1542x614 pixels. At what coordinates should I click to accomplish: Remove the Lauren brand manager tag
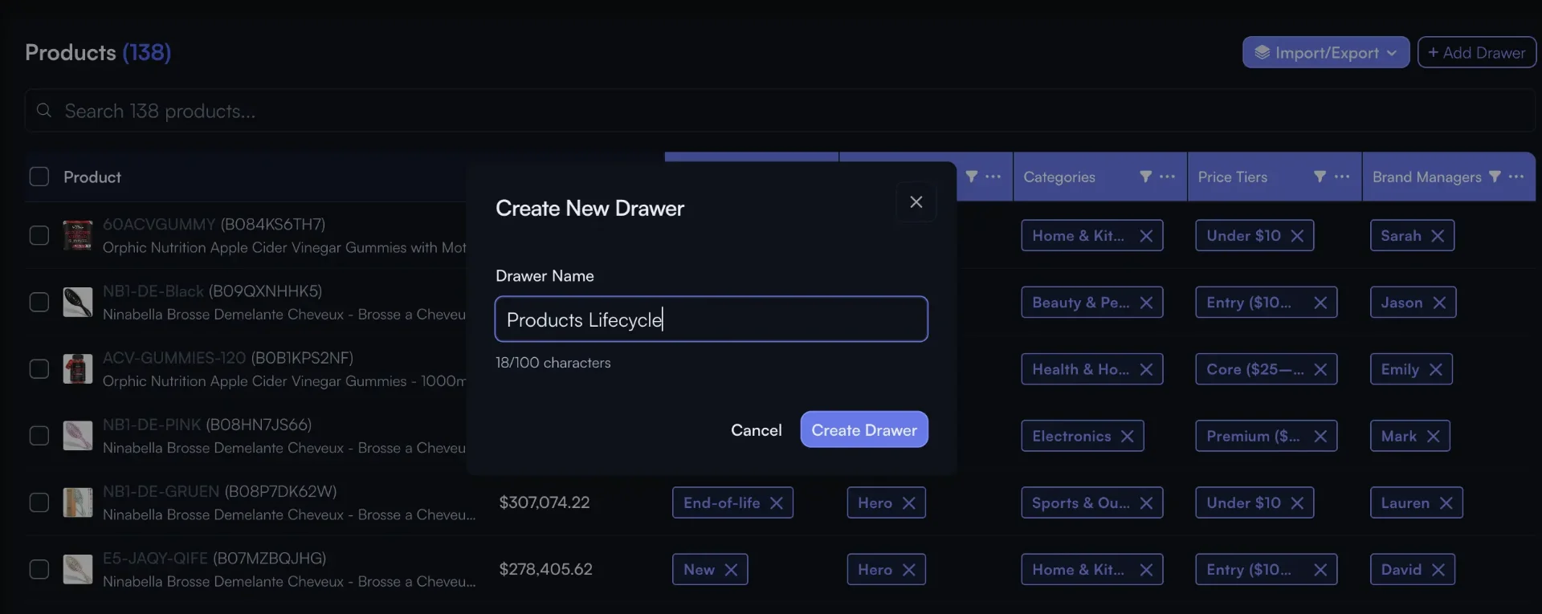tap(1446, 502)
